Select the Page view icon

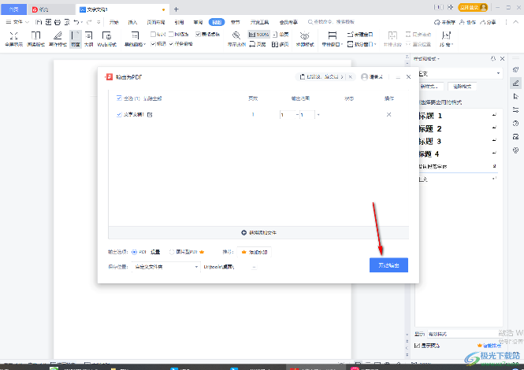point(76,39)
